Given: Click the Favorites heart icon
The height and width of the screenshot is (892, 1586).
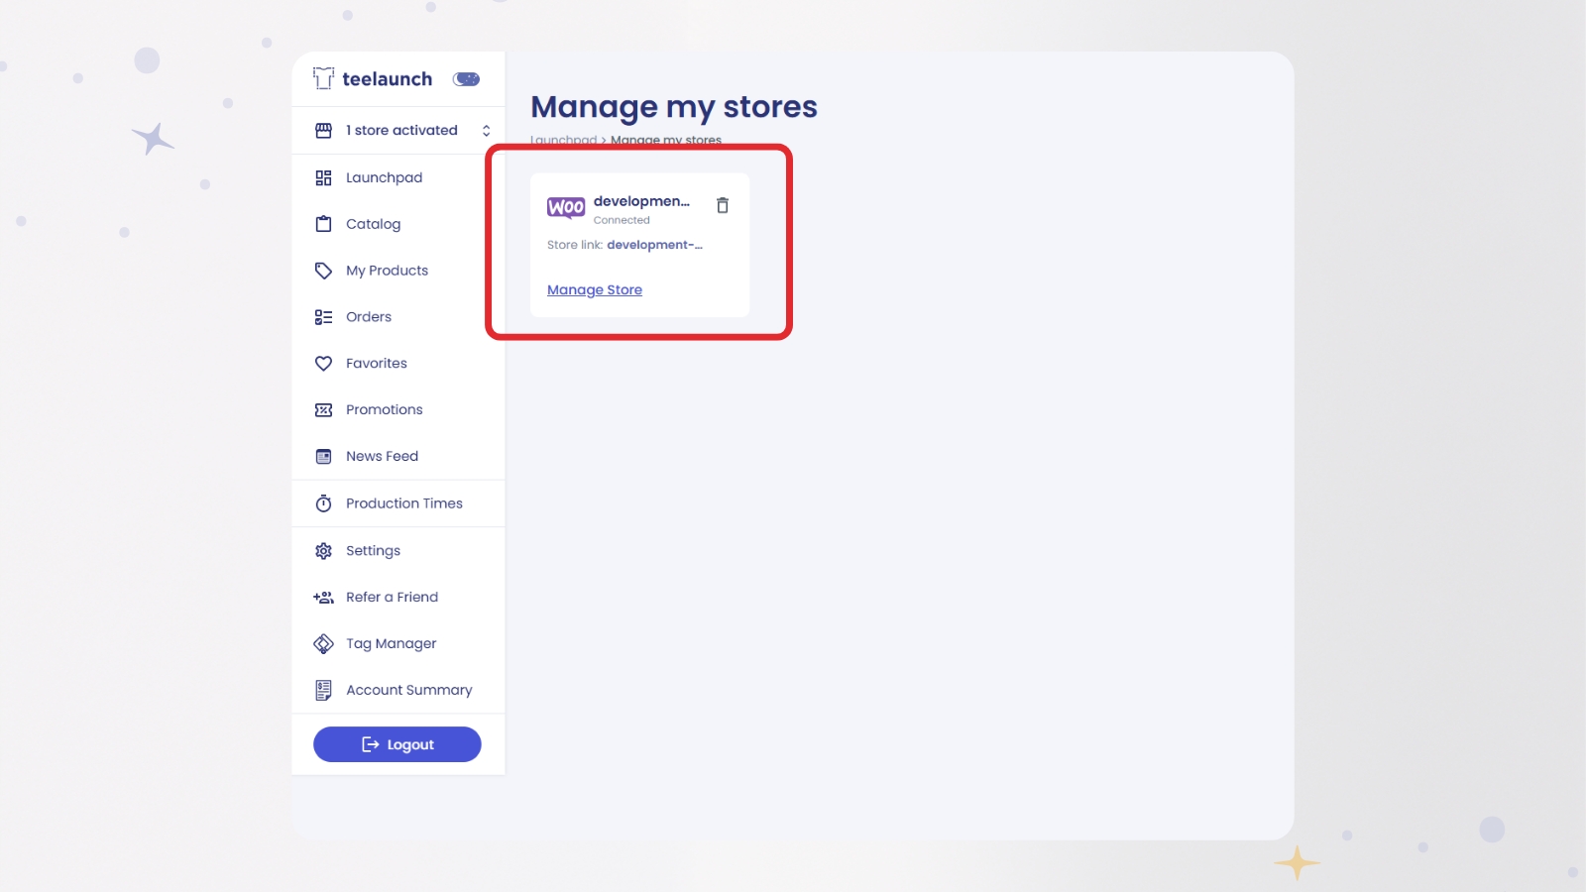Looking at the screenshot, I should coord(323,364).
